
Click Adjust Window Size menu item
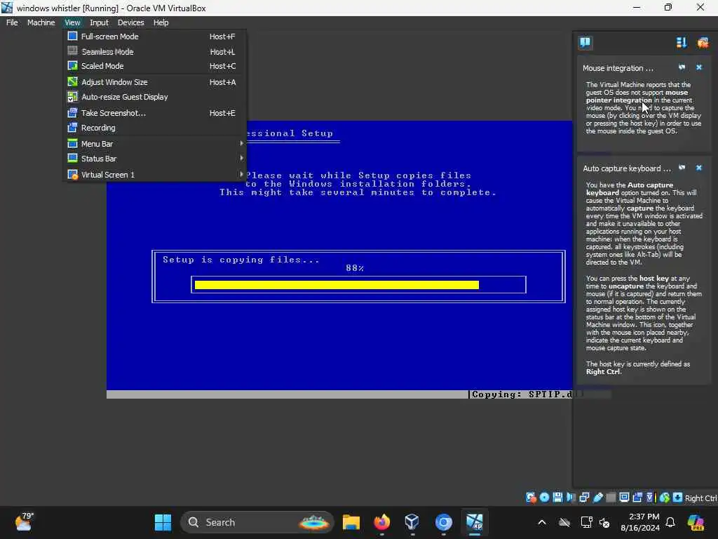[155, 82]
